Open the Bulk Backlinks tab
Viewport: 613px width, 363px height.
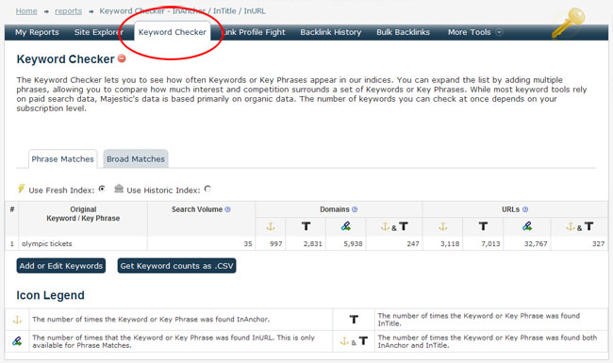(x=403, y=32)
